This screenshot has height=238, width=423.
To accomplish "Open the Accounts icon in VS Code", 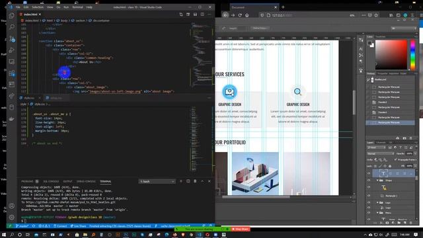I will tap(12, 206).
